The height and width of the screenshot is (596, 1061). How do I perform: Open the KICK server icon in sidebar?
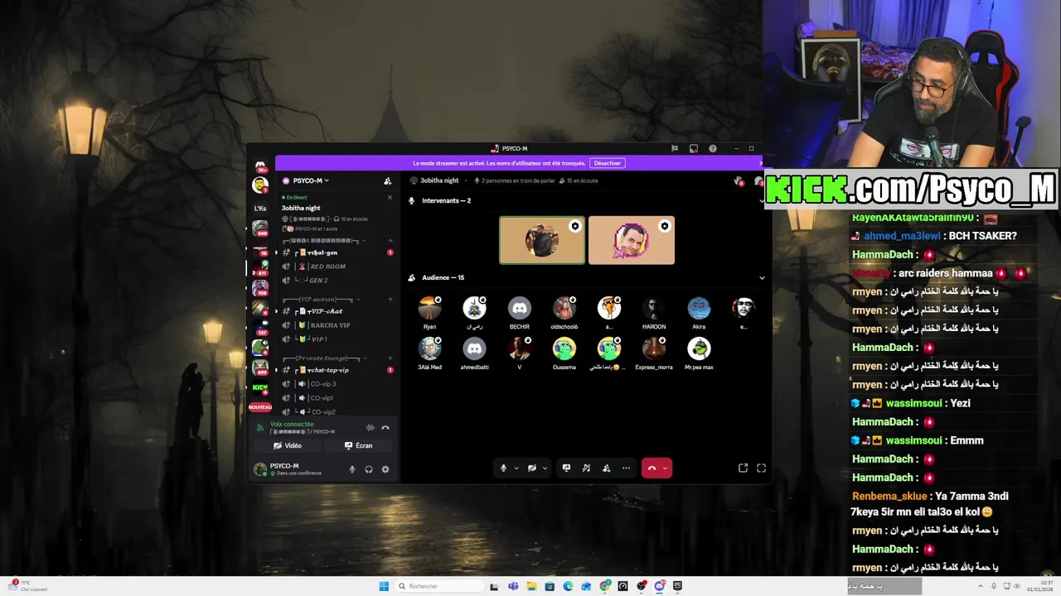(x=260, y=387)
